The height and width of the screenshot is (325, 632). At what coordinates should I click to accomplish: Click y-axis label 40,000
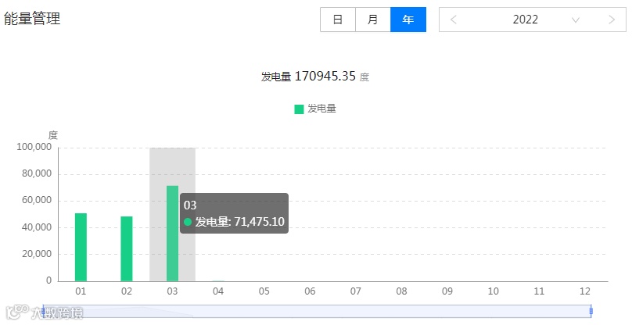click(37, 227)
